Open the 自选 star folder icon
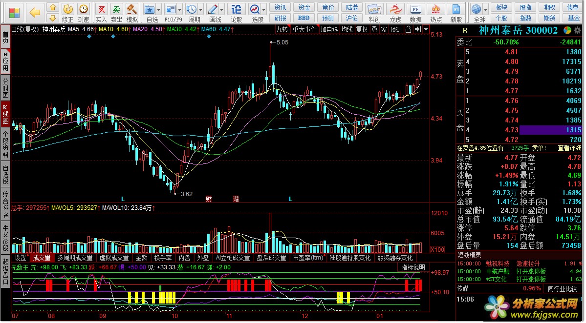Viewport: 586px width, 323px height. coord(150,9)
